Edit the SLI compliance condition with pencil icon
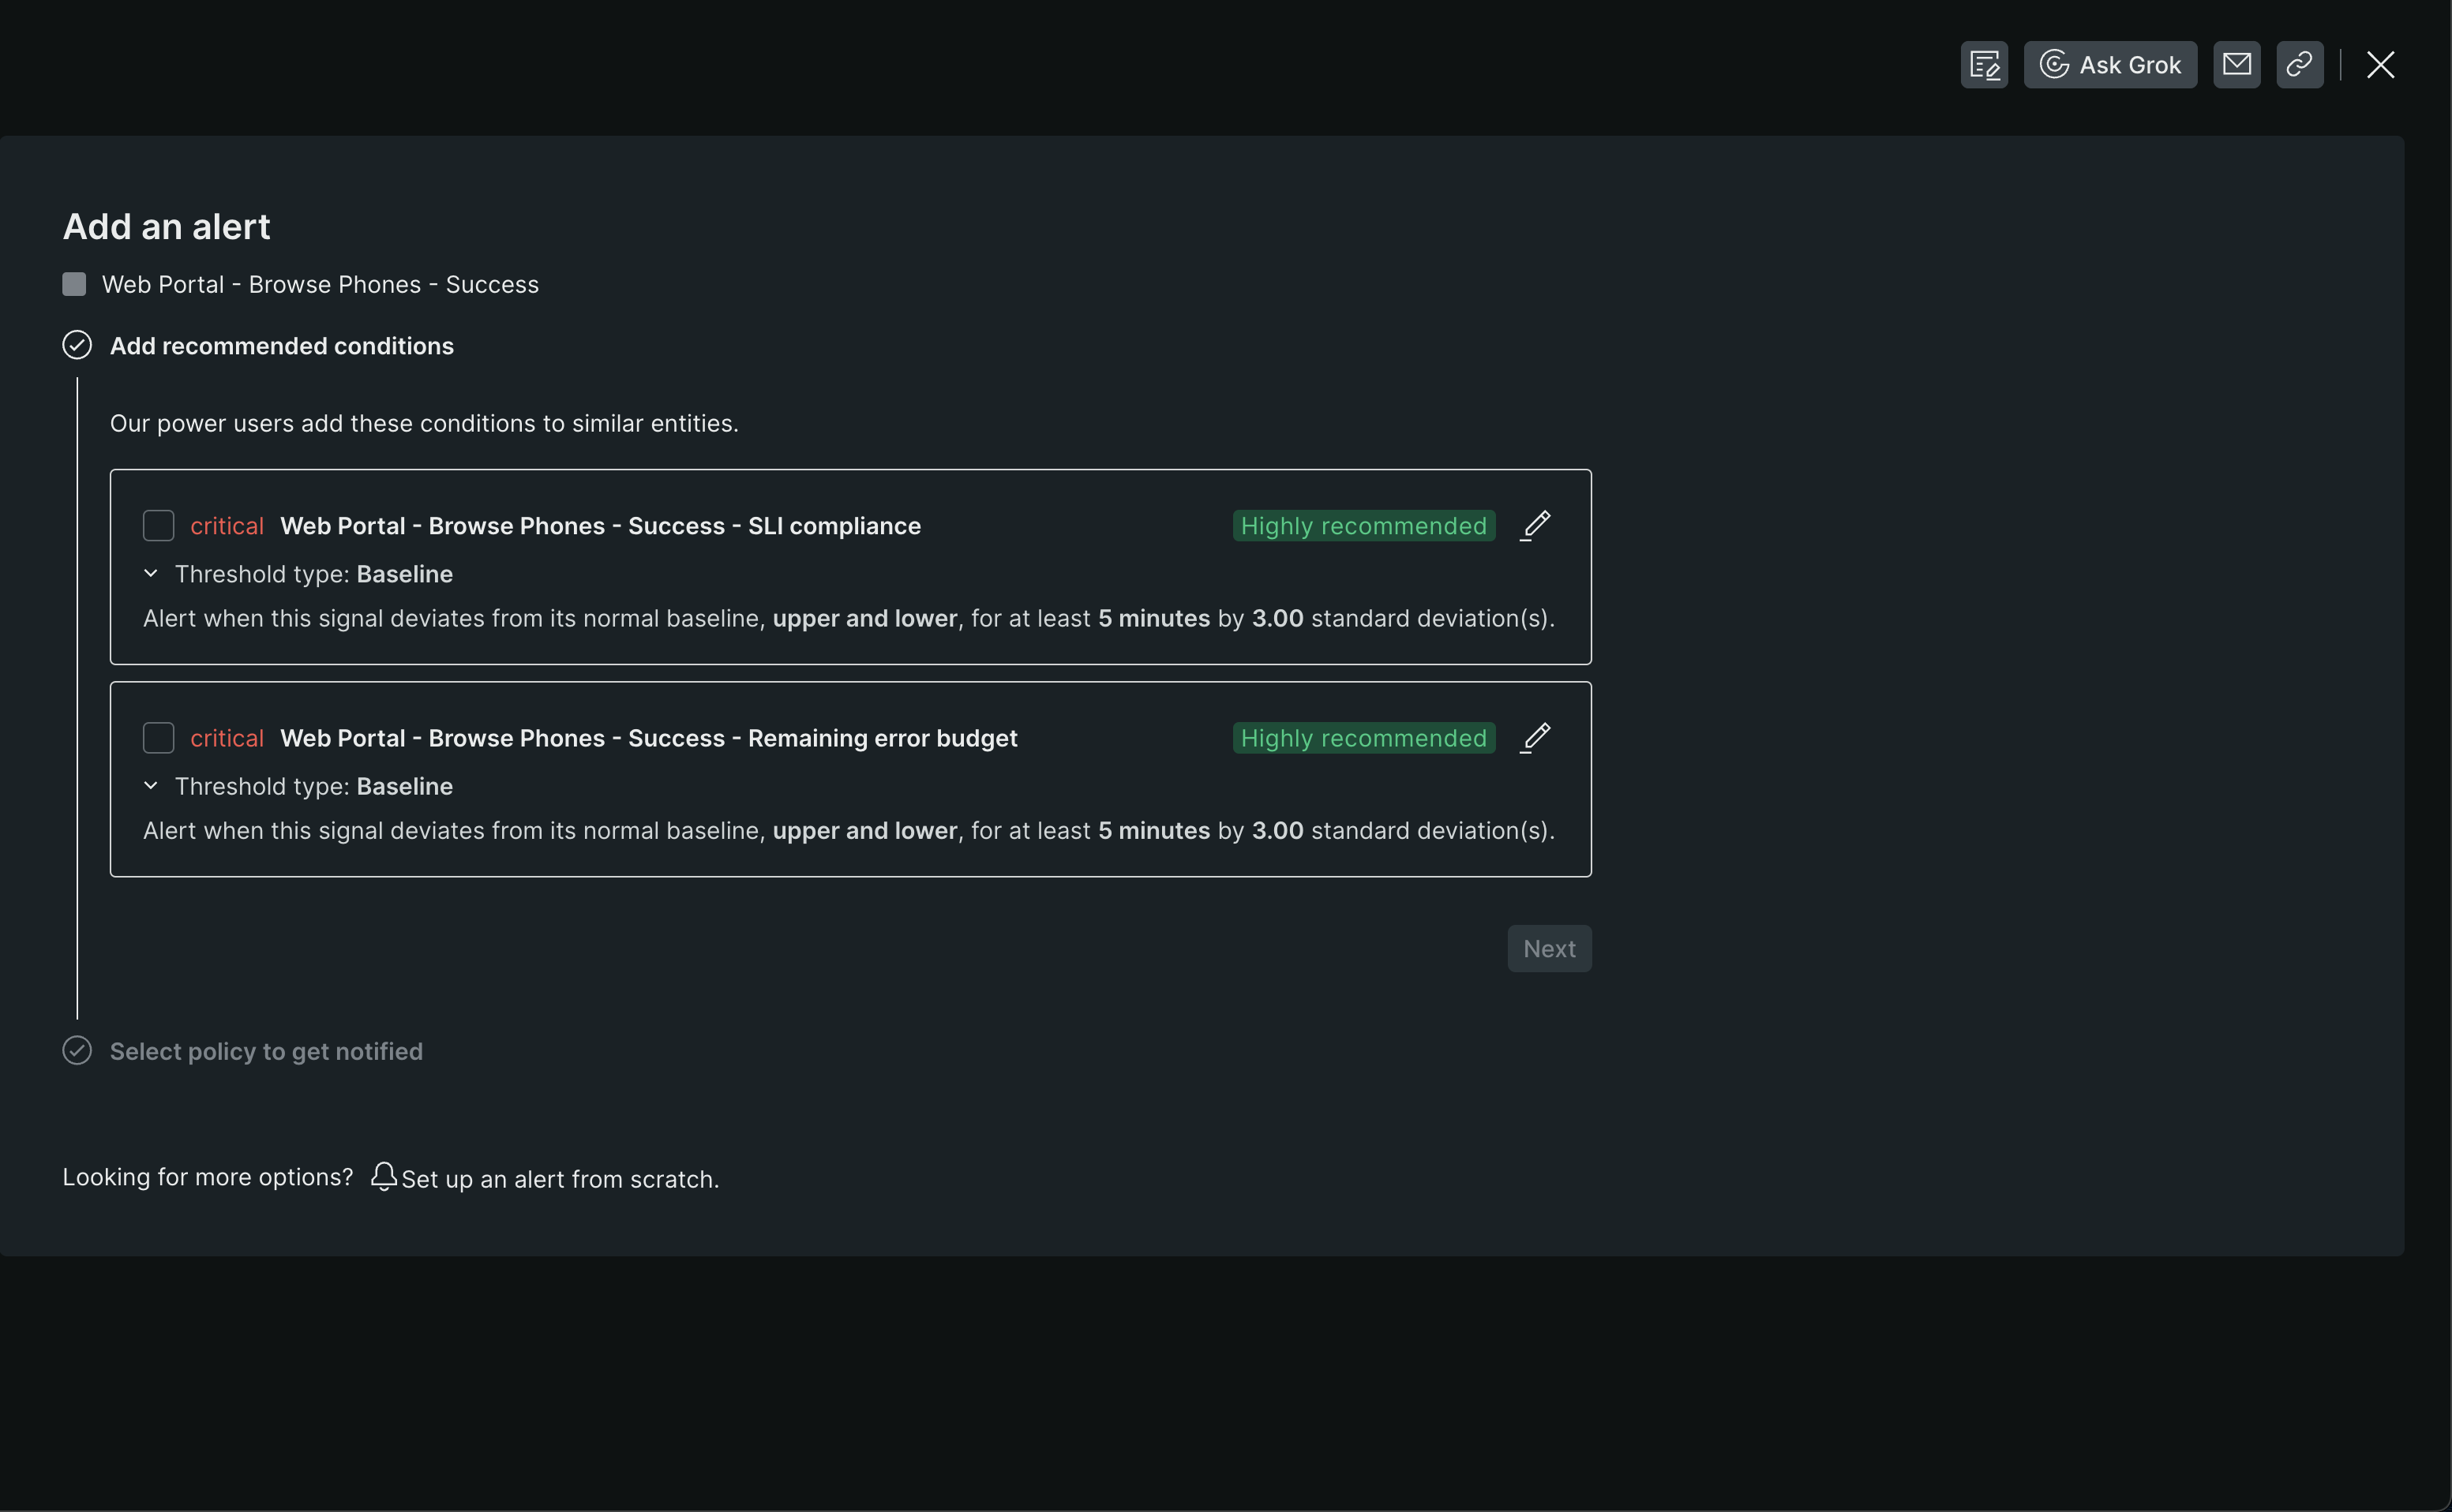This screenshot has height=1512, width=2452. click(1535, 525)
